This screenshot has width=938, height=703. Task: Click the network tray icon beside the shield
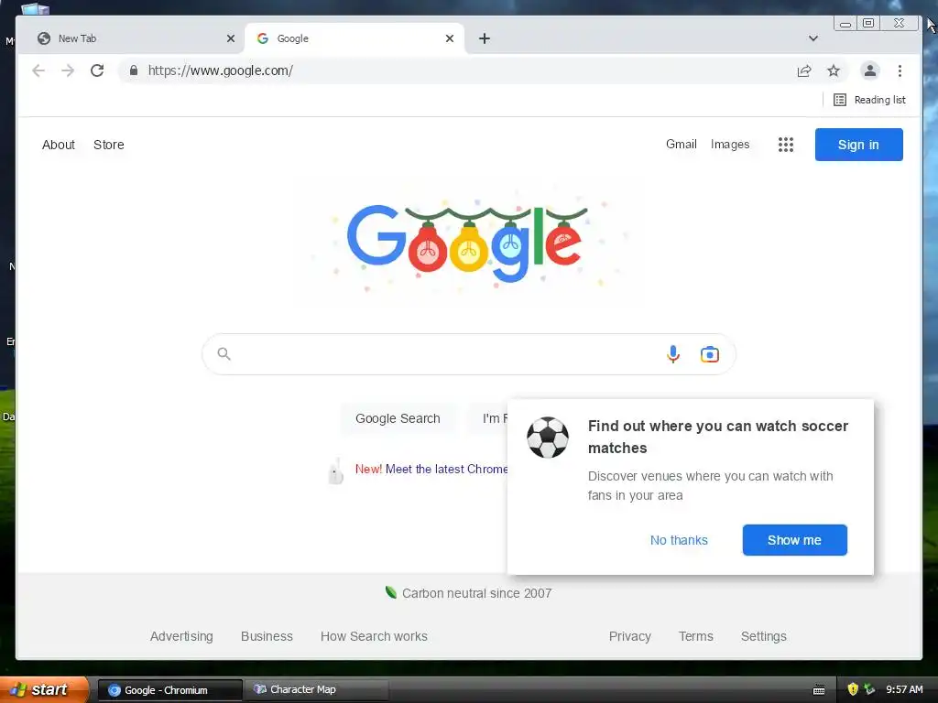click(869, 689)
